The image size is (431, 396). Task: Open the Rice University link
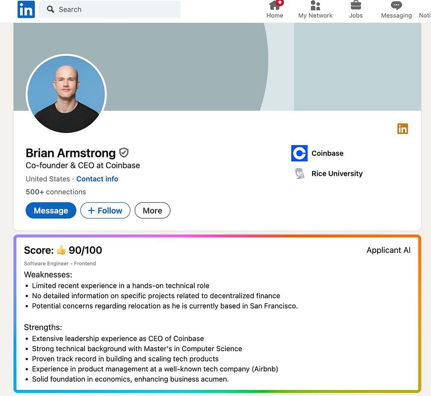337,174
